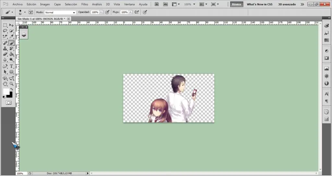Switch to the Básico workspace
This screenshot has height=176, width=332.
237,4
